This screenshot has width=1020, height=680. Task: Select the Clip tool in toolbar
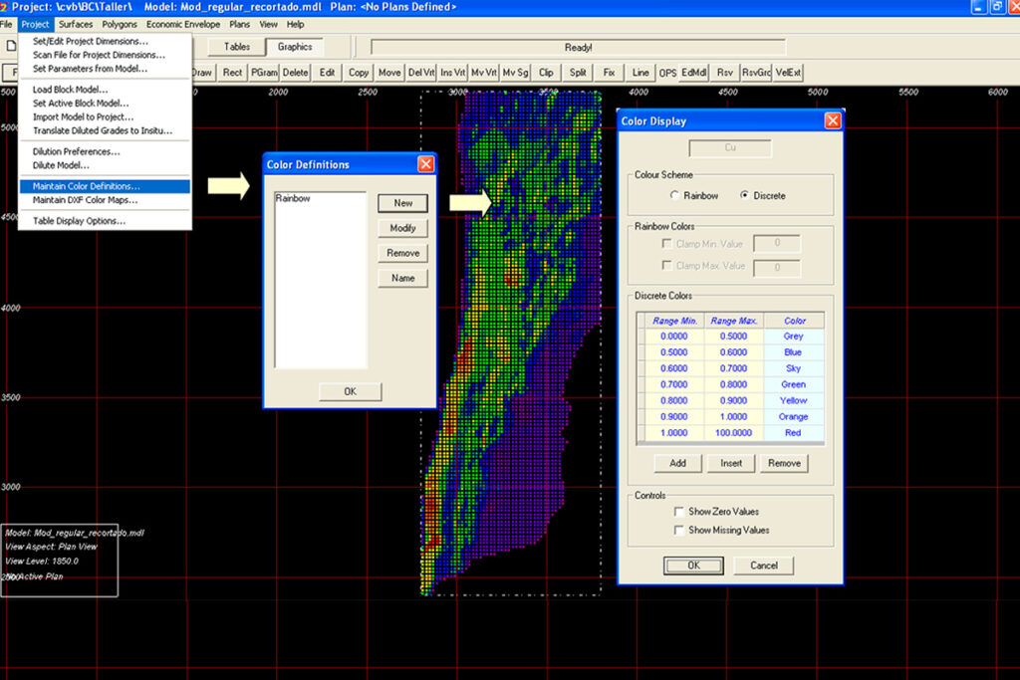click(x=546, y=73)
